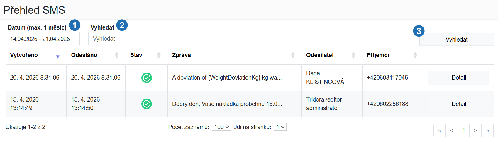Open the date range picker 14.04.2026 - 21.04.2026
This screenshot has height=141, width=498.
coord(43,39)
